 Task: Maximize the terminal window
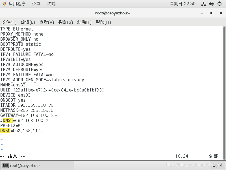(x=211, y=13)
